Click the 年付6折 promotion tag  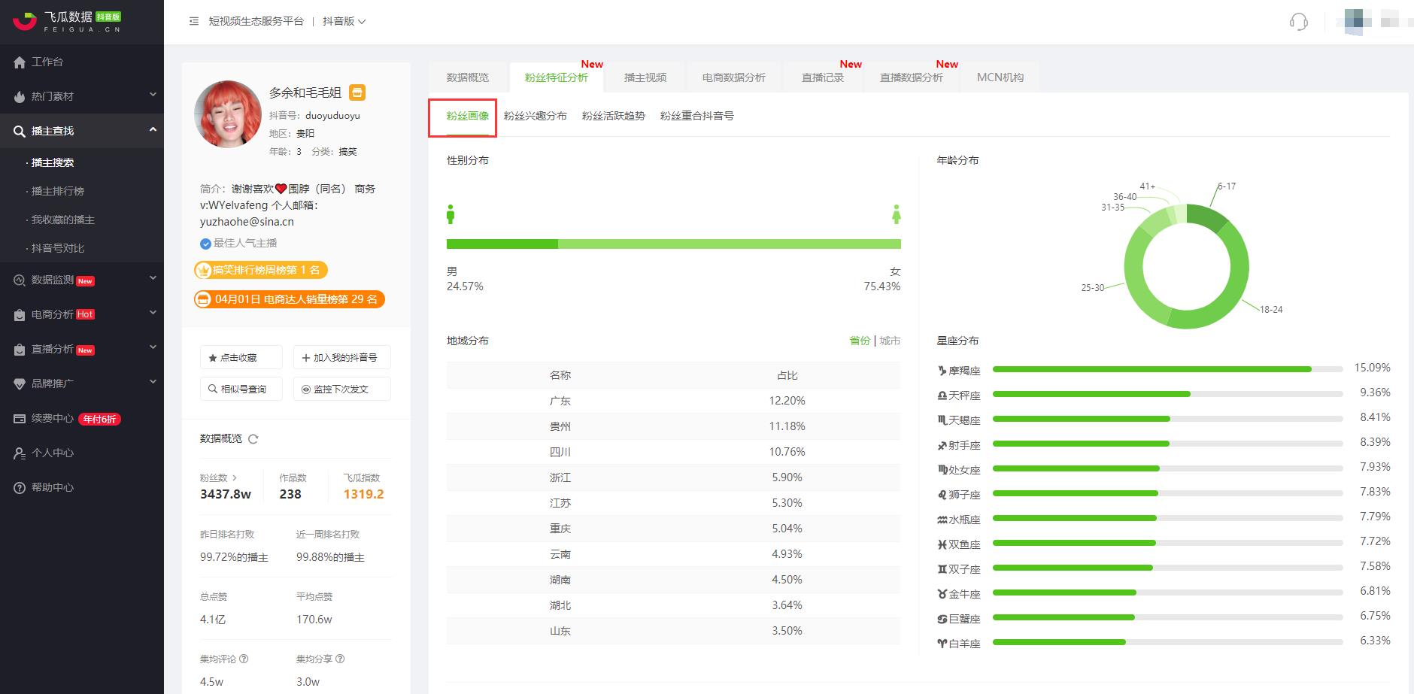[100, 419]
